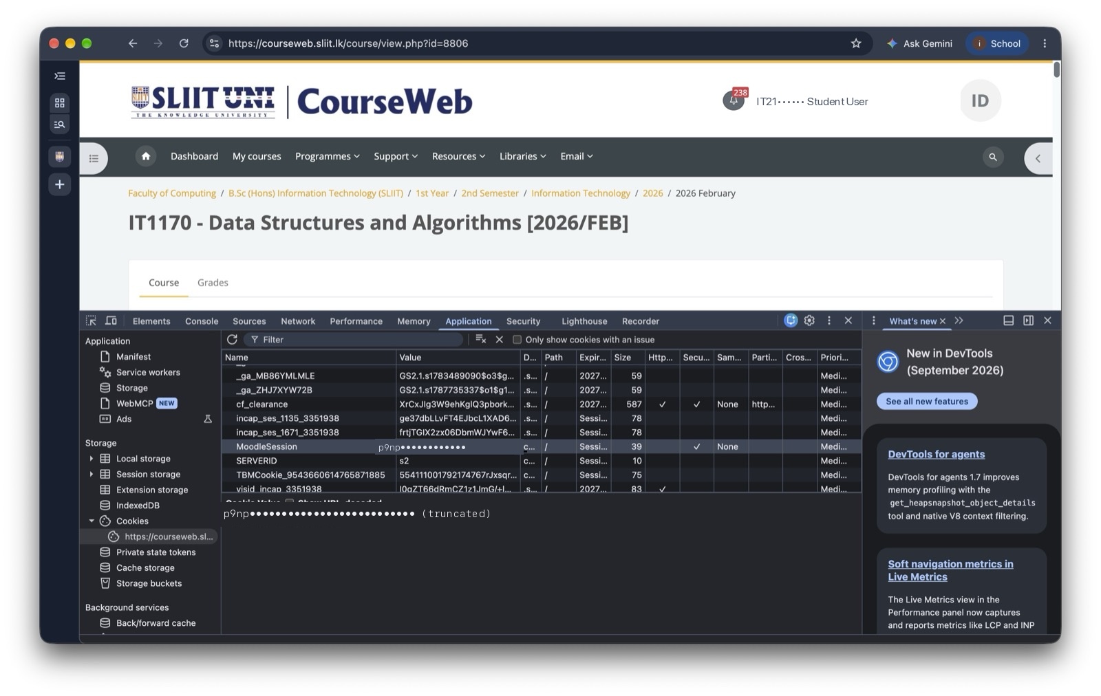The width and height of the screenshot is (1101, 696).
Task: Open the block drawer chevron on right
Action: click(1038, 158)
